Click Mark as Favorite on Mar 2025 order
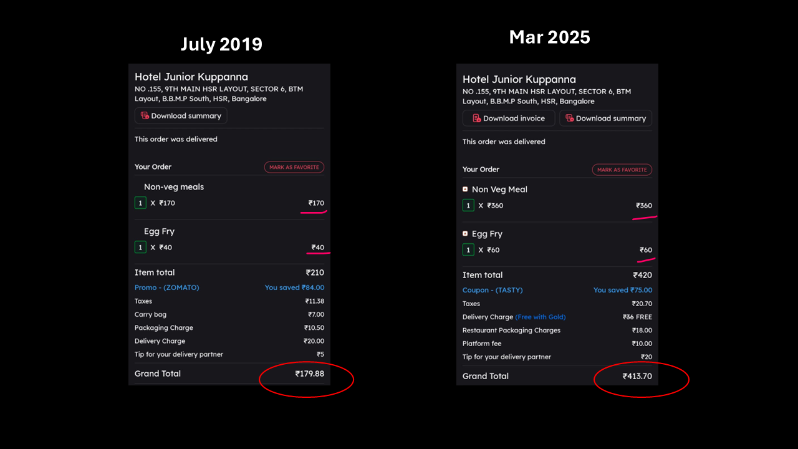The width and height of the screenshot is (798, 449). (622, 170)
